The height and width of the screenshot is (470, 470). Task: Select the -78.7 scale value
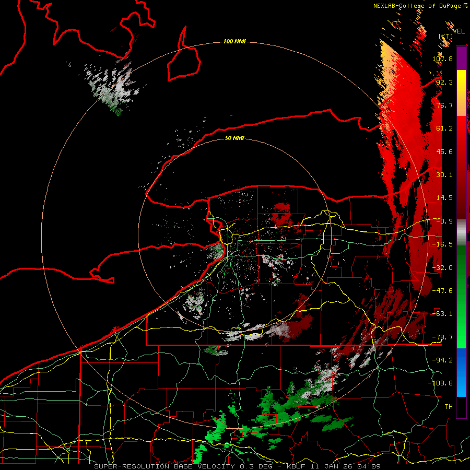tap(442, 337)
